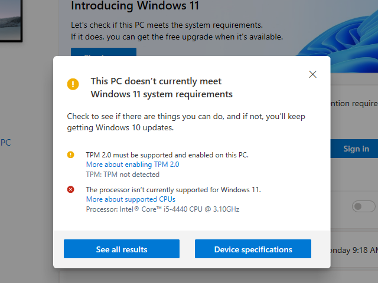The height and width of the screenshot is (283, 378).
Task: Click the Introducing Windows 11 heading
Action: (x=135, y=6)
